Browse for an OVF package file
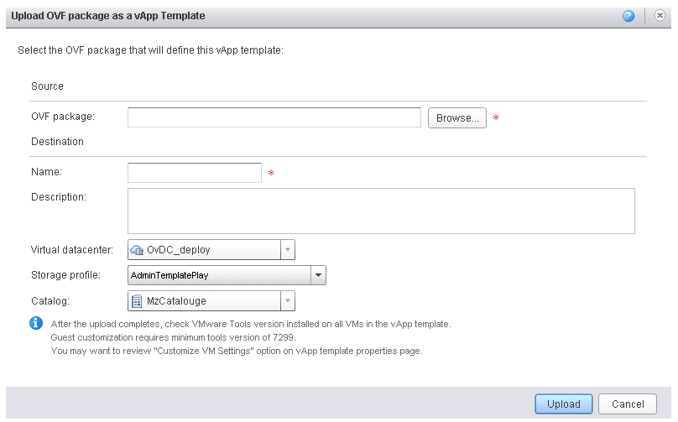This screenshot has width=678, height=422. click(457, 118)
